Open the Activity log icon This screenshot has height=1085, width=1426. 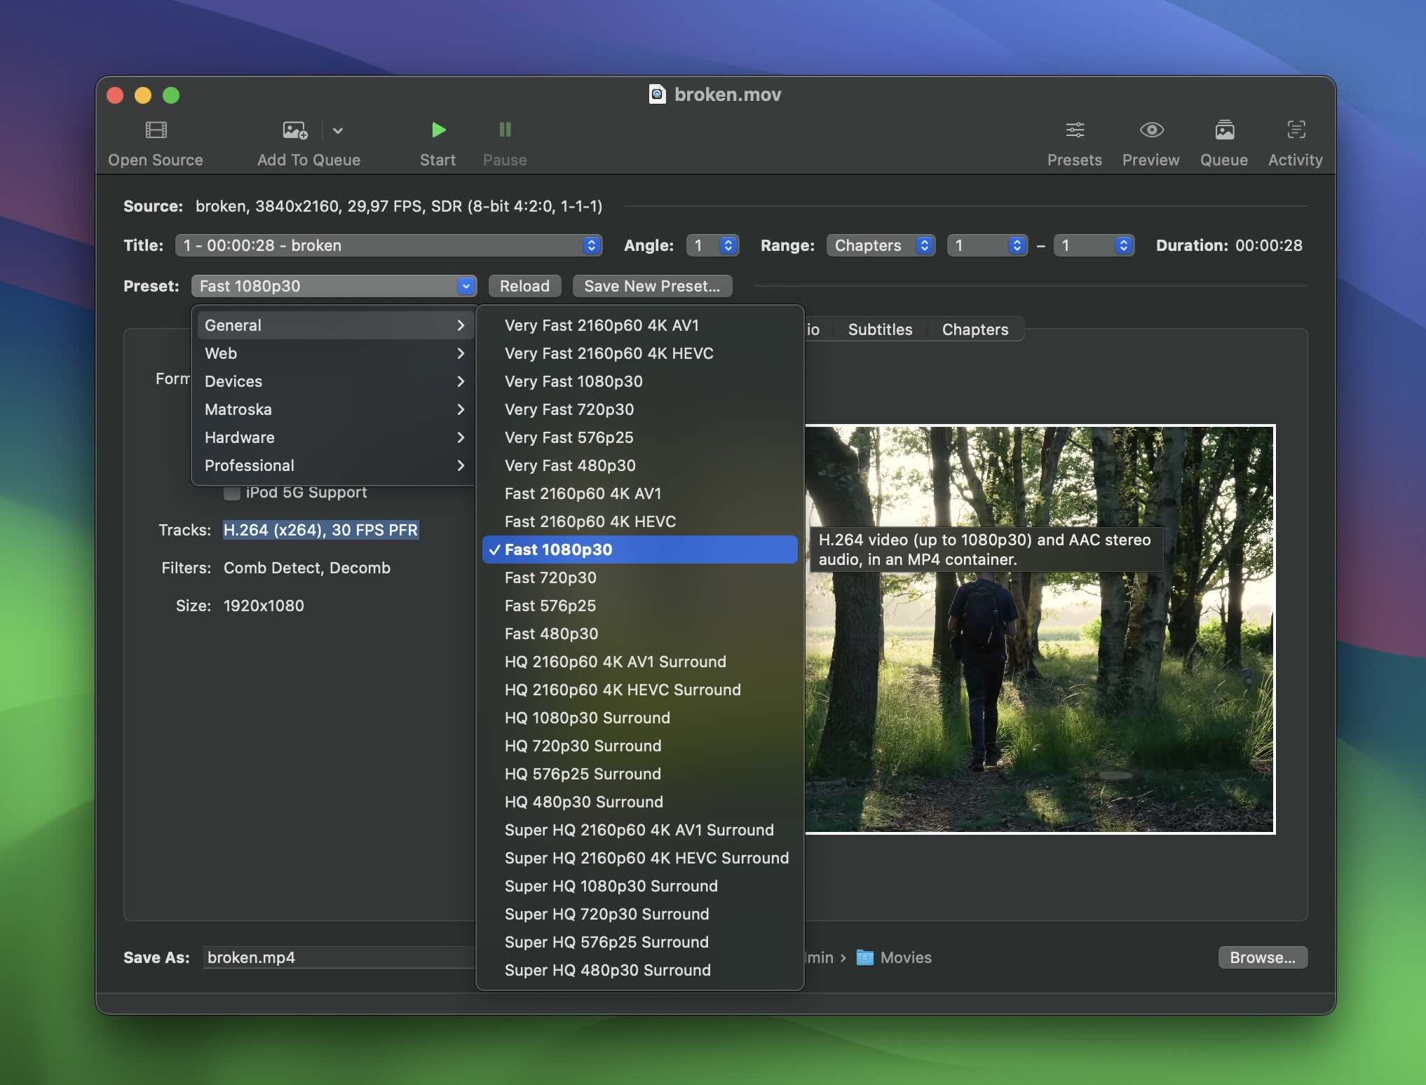[1296, 130]
